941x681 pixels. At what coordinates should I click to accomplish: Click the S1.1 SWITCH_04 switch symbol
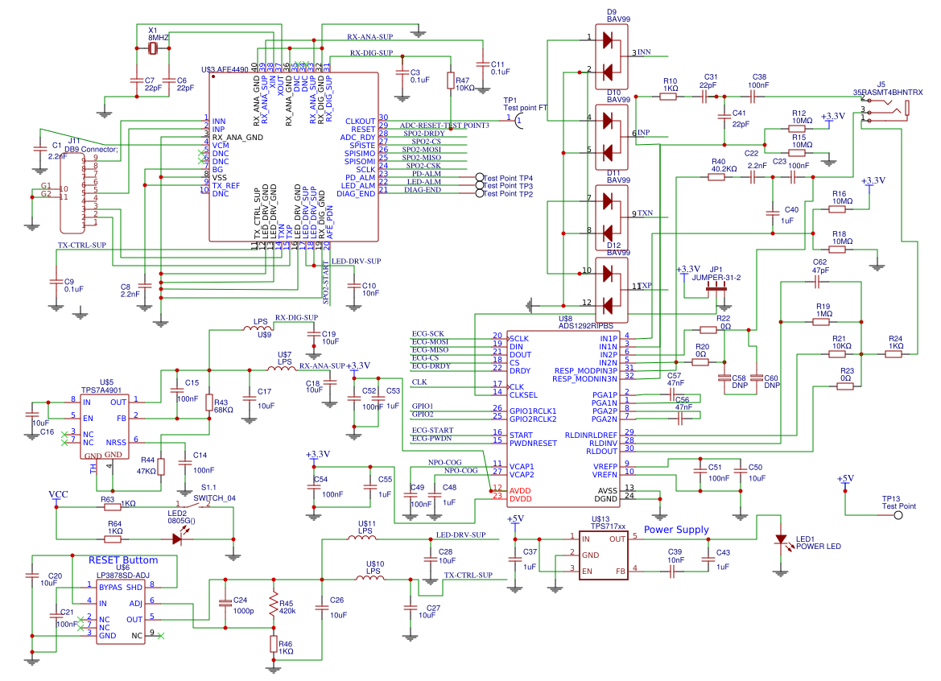coord(193,506)
